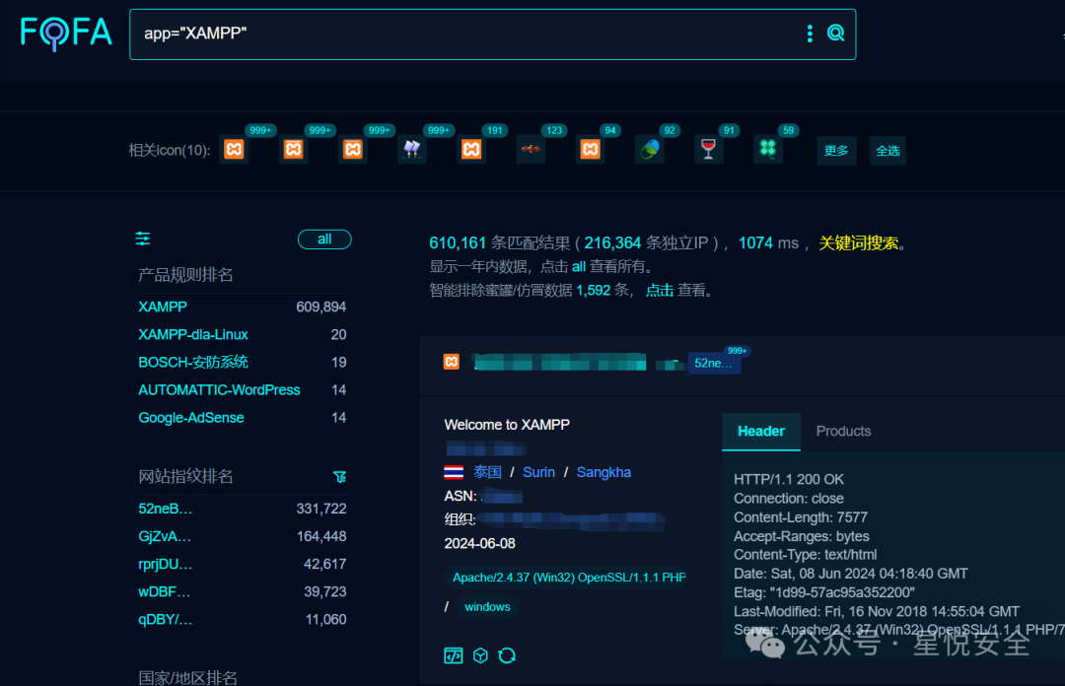Click the 更多 button for more icons
1065x686 pixels.
(x=836, y=151)
